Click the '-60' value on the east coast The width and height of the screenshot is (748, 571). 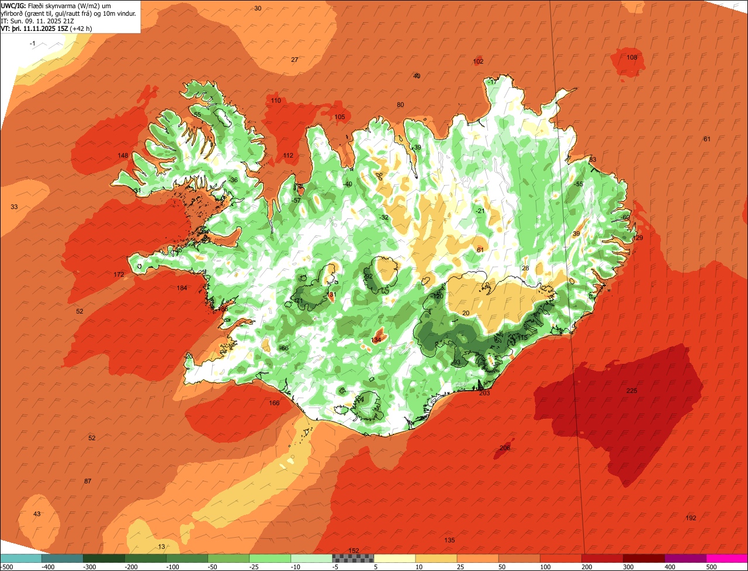[x=625, y=217]
